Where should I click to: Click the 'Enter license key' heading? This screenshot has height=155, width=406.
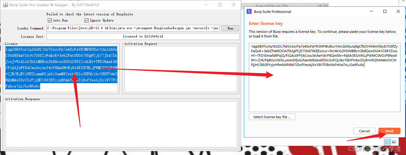266,24
